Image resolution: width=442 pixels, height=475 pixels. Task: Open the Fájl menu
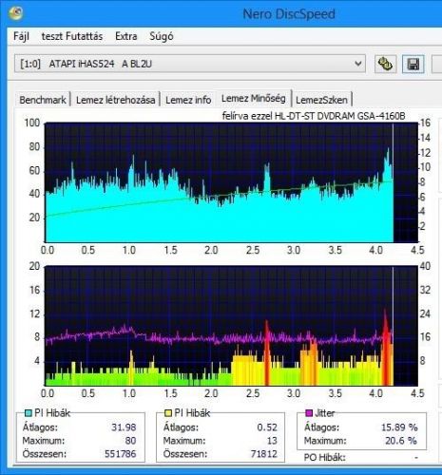click(x=21, y=36)
